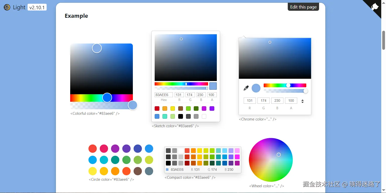Pick the black swatch in Compact picker

[168, 163]
